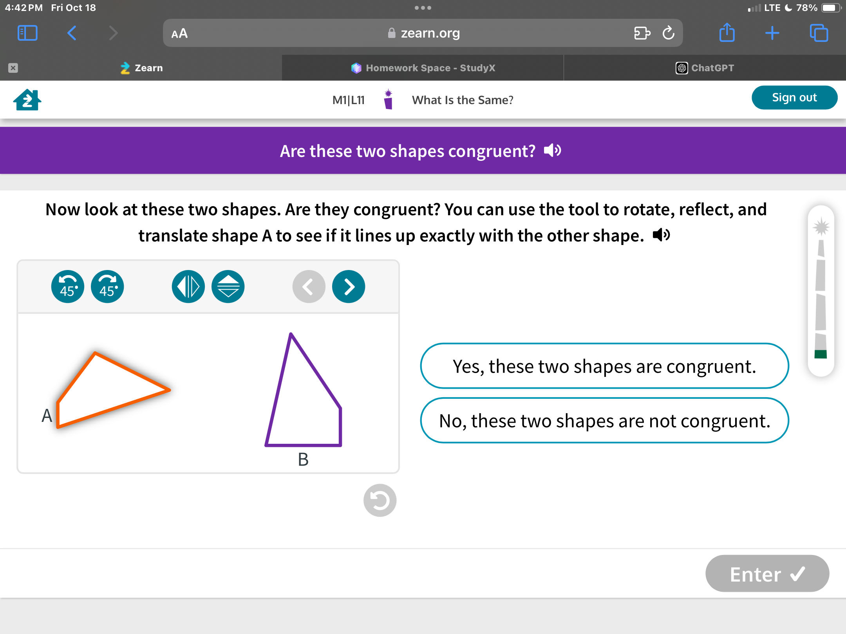Translate shape A to the left

coord(309,287)
